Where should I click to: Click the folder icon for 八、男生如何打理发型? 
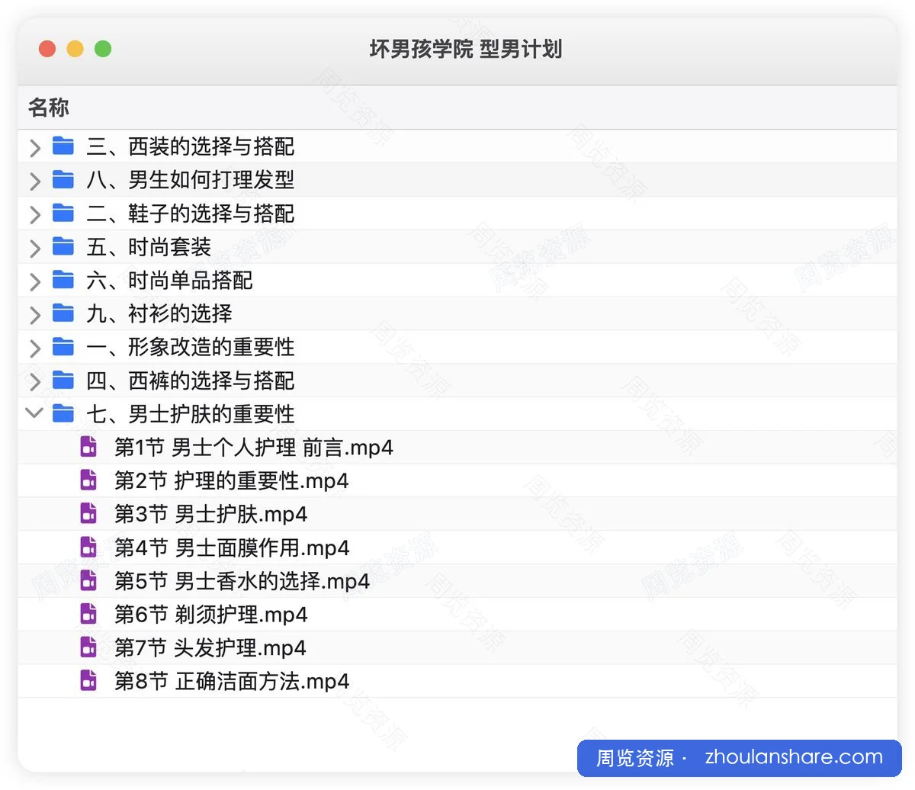tap(63, 179)
